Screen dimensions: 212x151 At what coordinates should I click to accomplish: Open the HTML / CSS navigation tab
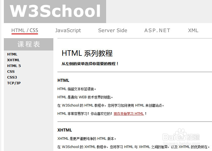coord(25,30)
